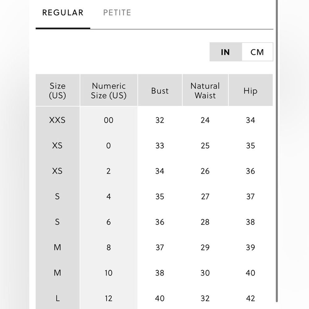Click natural waist value 27
Screen dimensions: 309x309
pyautogui.click(x=205, y=197)
